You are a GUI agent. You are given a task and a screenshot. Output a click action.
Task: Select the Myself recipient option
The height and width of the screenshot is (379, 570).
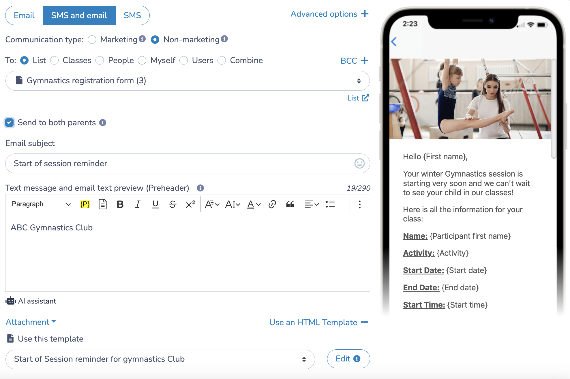click(x=142, y=60)
